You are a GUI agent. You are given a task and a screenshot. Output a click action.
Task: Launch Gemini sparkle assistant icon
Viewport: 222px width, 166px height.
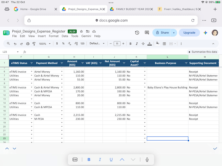[205, 33]
